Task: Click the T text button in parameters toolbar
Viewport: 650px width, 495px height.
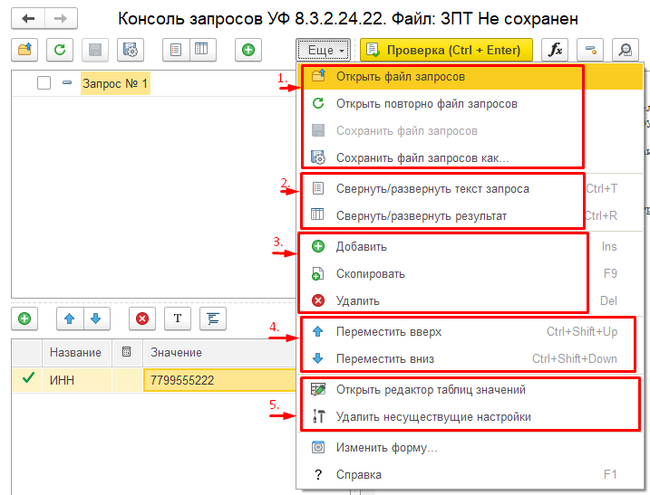Action: (x=178, y=319)
